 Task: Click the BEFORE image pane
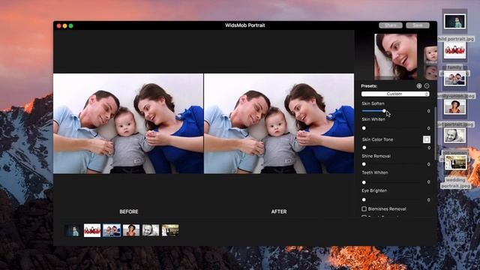click(x=128, y=124)
